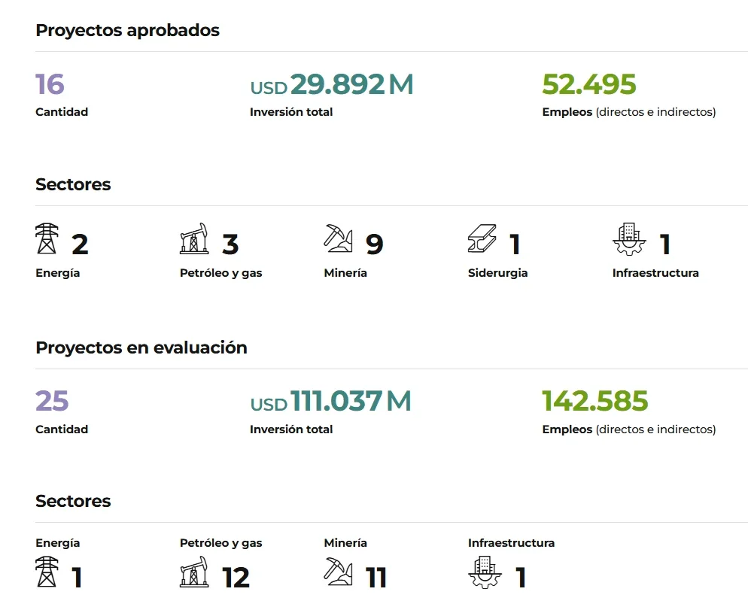
Task: Click the Minería count number 9
Action: pos(375,244)
